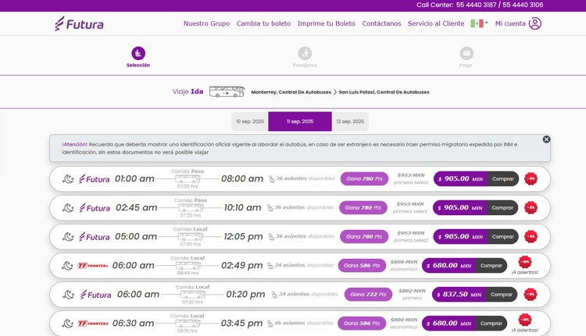Comprar the 06:00 am TF Frontera trip
This screenshot has height=336, width=586.
(x=491, y=266)
